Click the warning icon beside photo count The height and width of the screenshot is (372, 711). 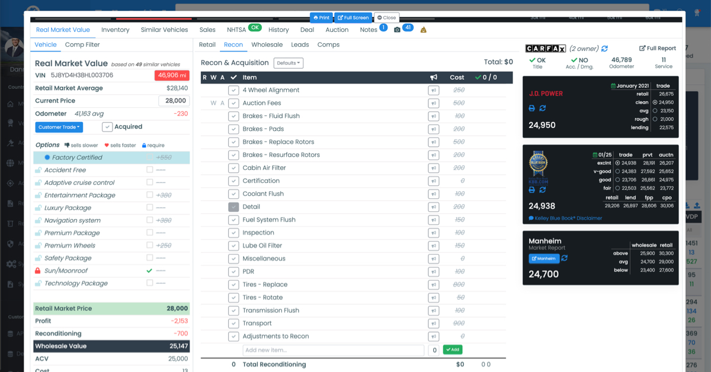[423, 30]
